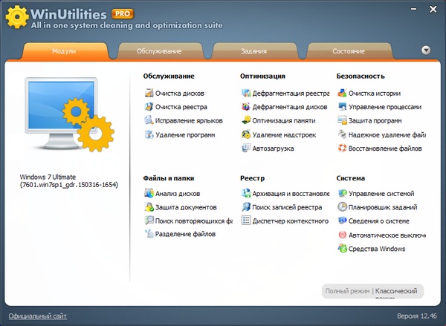Expand the dropdown arrow beside the tabs
The image size is (446, 326).
(x=426, y=50)
